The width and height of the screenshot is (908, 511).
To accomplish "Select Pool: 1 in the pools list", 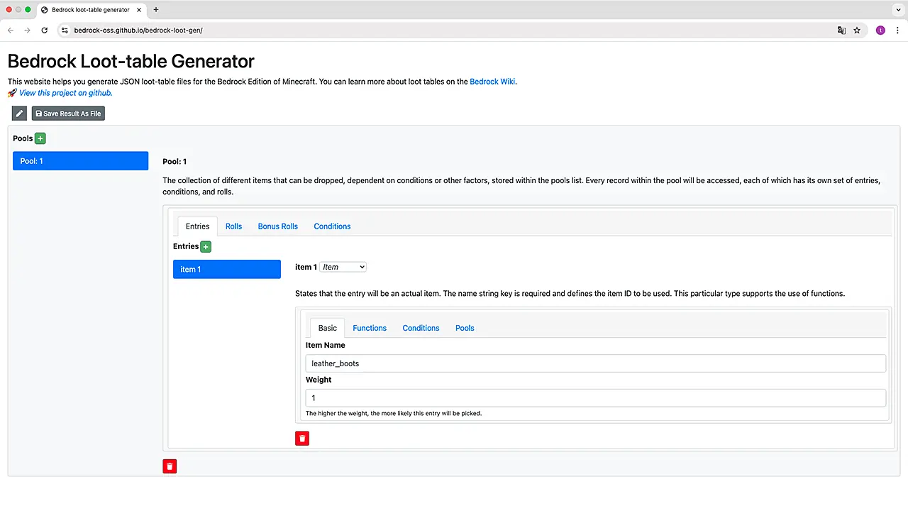I will point(80,161).
